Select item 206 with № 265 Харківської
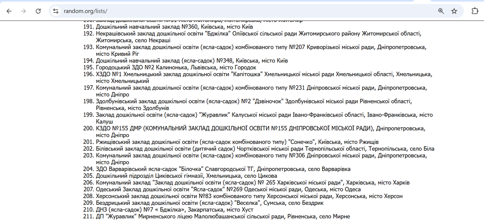484x220 pixels. tap(252, 183)
